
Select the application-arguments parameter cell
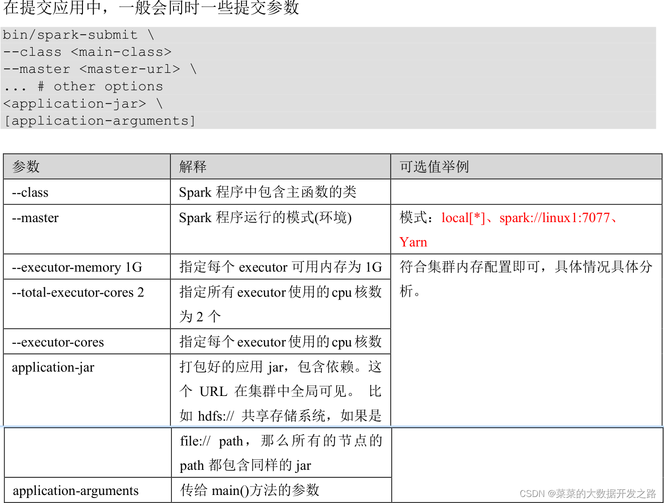[x=88, y=490]
